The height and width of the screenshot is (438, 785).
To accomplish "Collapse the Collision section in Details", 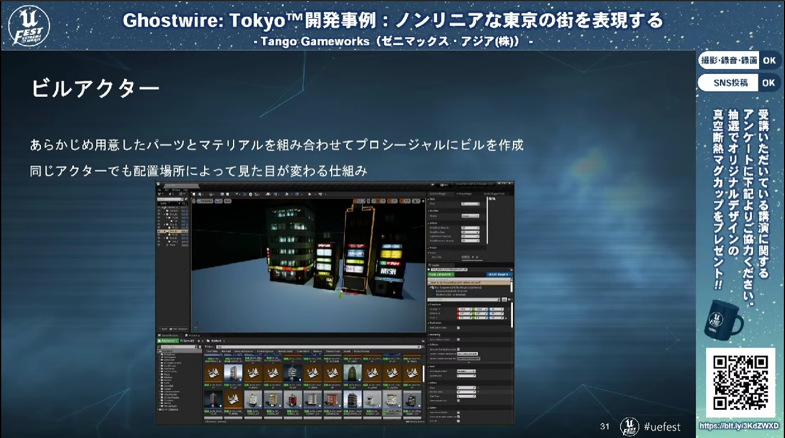I will coord(428,345).
